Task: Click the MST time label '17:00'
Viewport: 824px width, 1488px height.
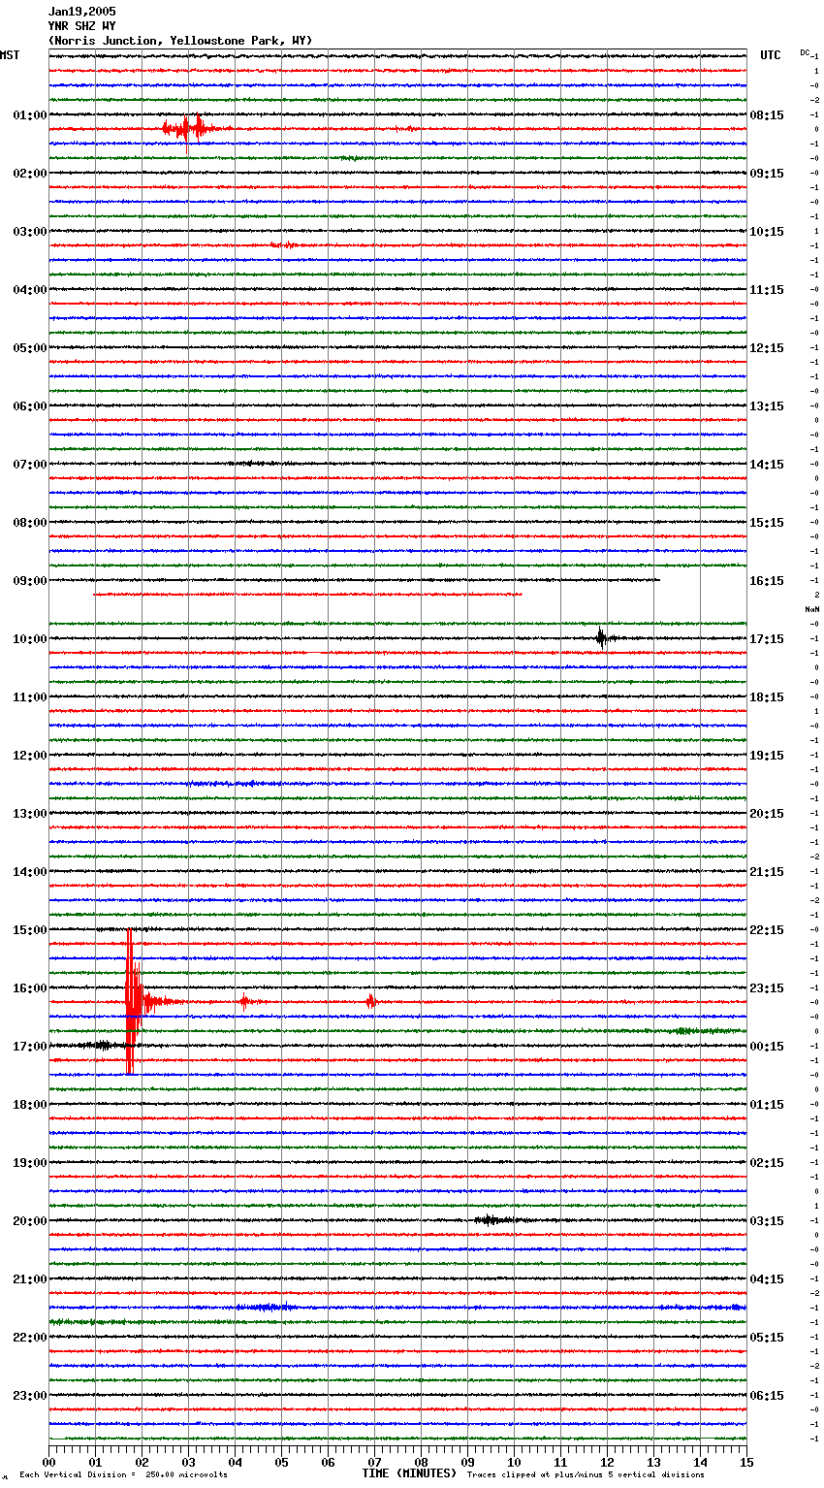Action: (30, 1047)
